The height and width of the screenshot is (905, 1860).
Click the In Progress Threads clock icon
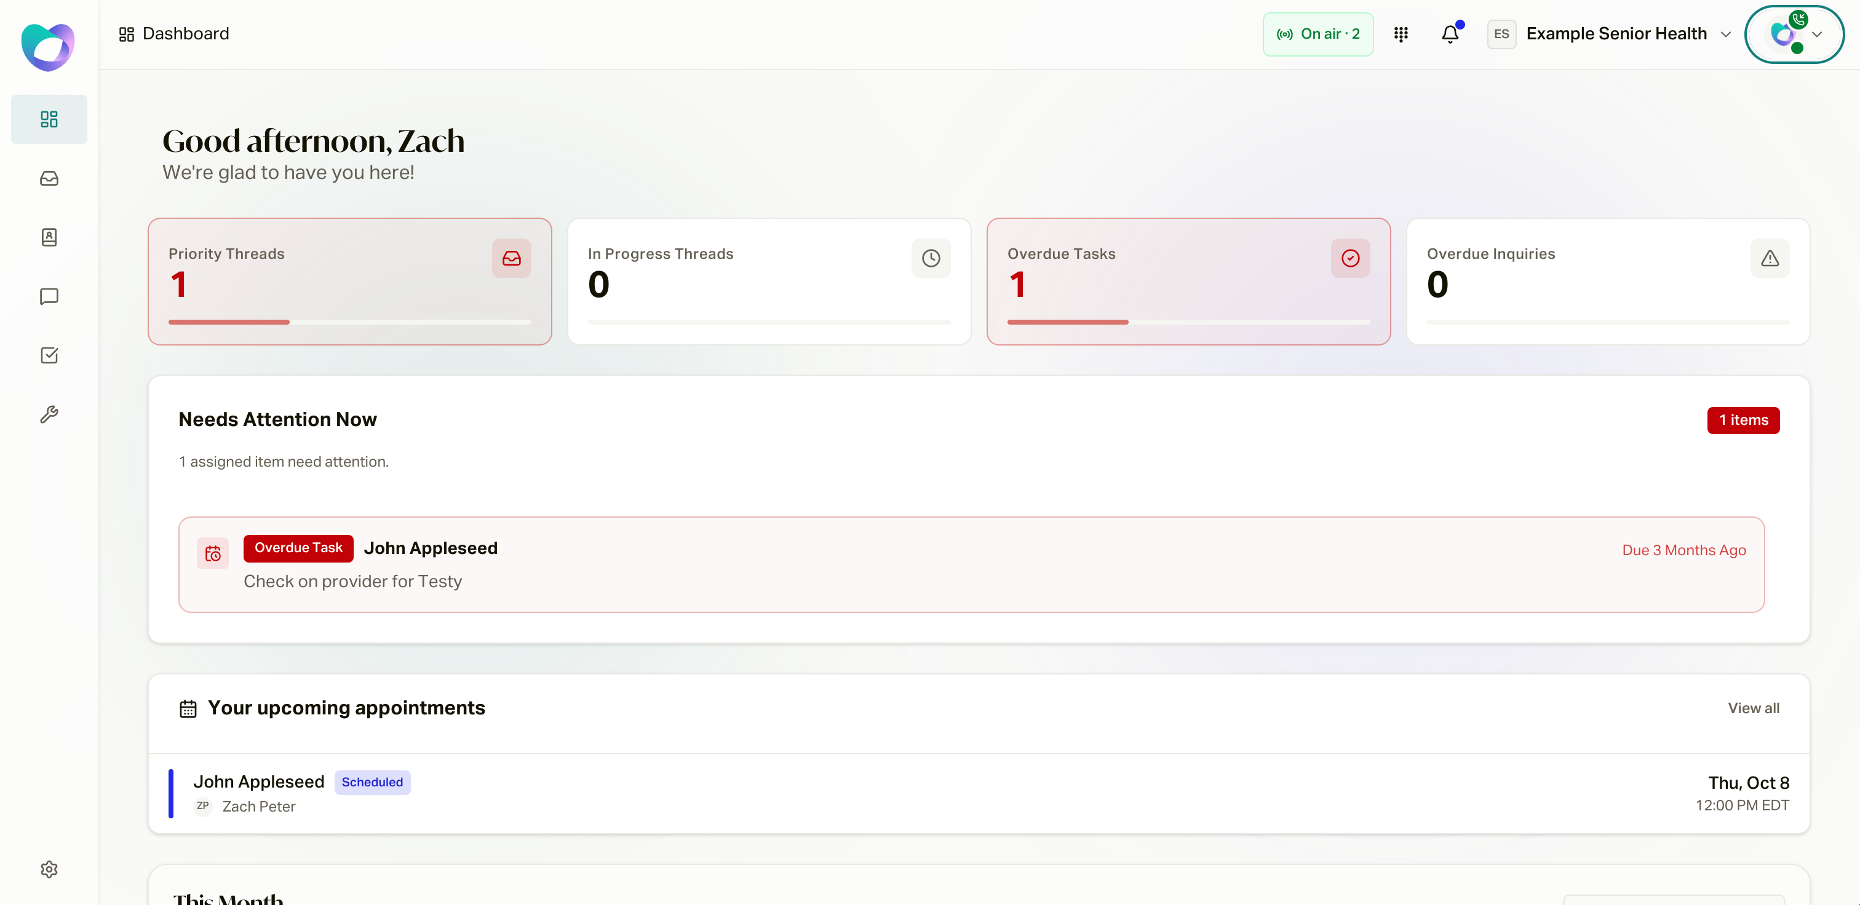(x=931, y=258)
